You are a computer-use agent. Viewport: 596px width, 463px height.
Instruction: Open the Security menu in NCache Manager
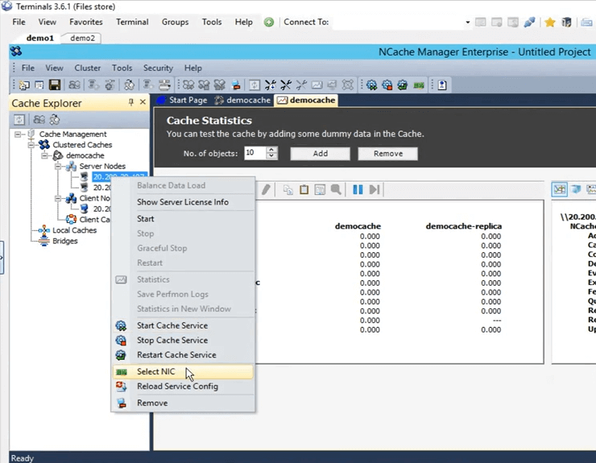[158, 68]
